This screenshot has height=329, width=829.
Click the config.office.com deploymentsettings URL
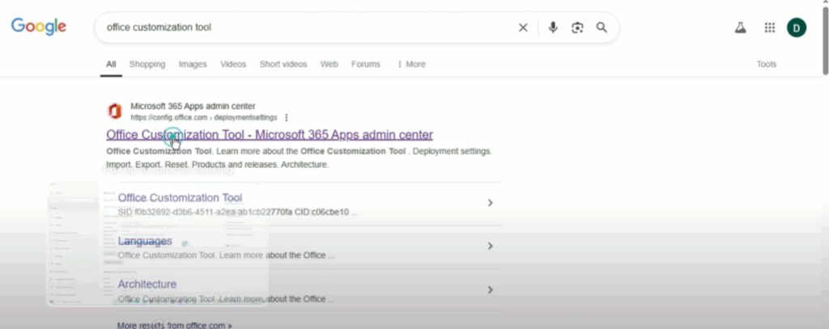click(x=203, y=117)
